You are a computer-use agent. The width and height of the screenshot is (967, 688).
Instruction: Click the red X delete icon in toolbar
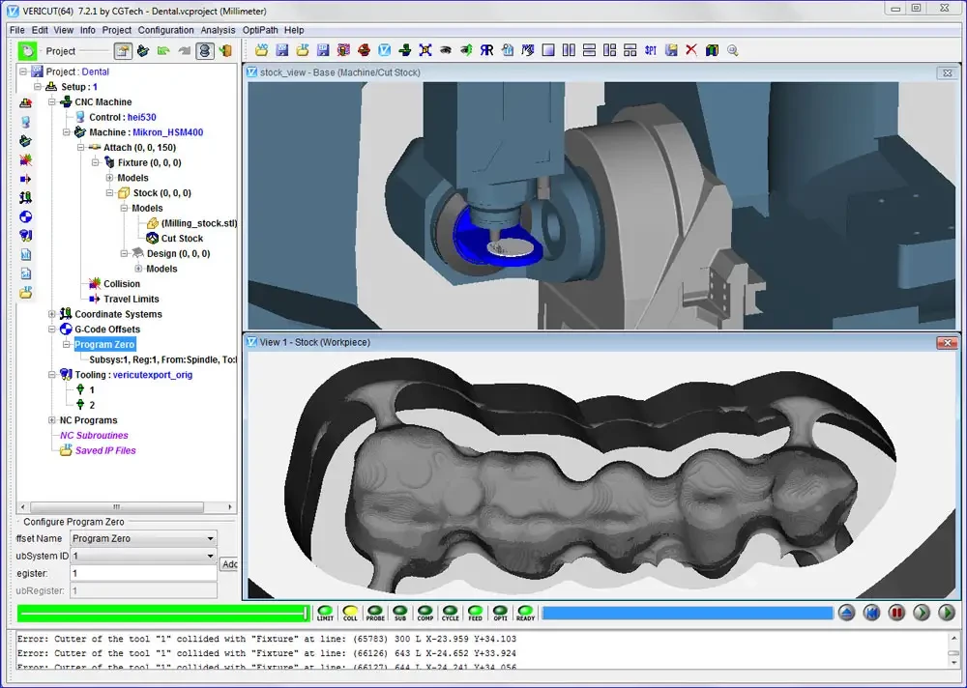point(691,50)
